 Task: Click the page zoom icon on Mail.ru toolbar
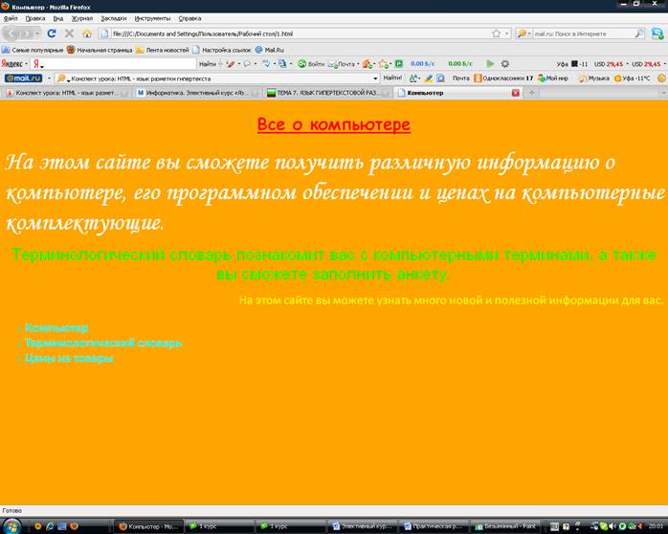coord(440,78)
